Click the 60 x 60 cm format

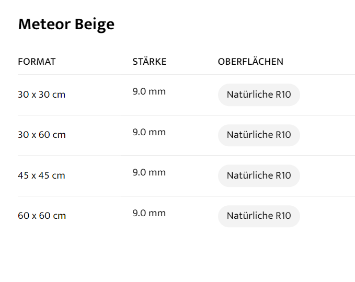click(x=42, y=216)
